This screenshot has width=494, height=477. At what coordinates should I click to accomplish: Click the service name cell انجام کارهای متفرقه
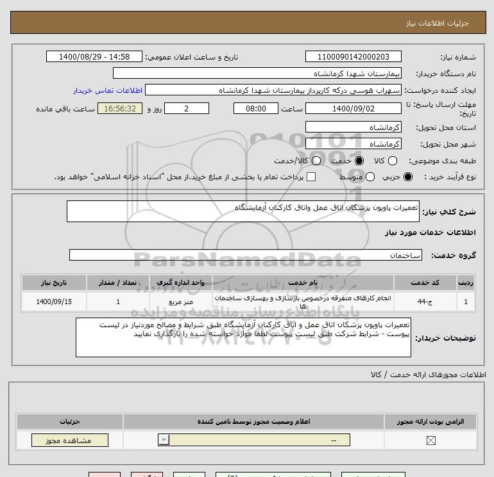pyautogui.click(x=303, y=302)
